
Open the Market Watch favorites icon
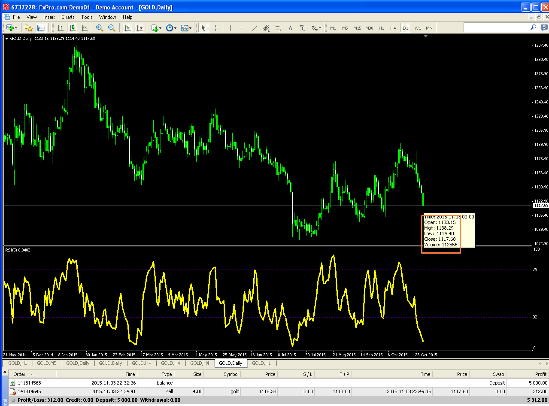(28, 28)
